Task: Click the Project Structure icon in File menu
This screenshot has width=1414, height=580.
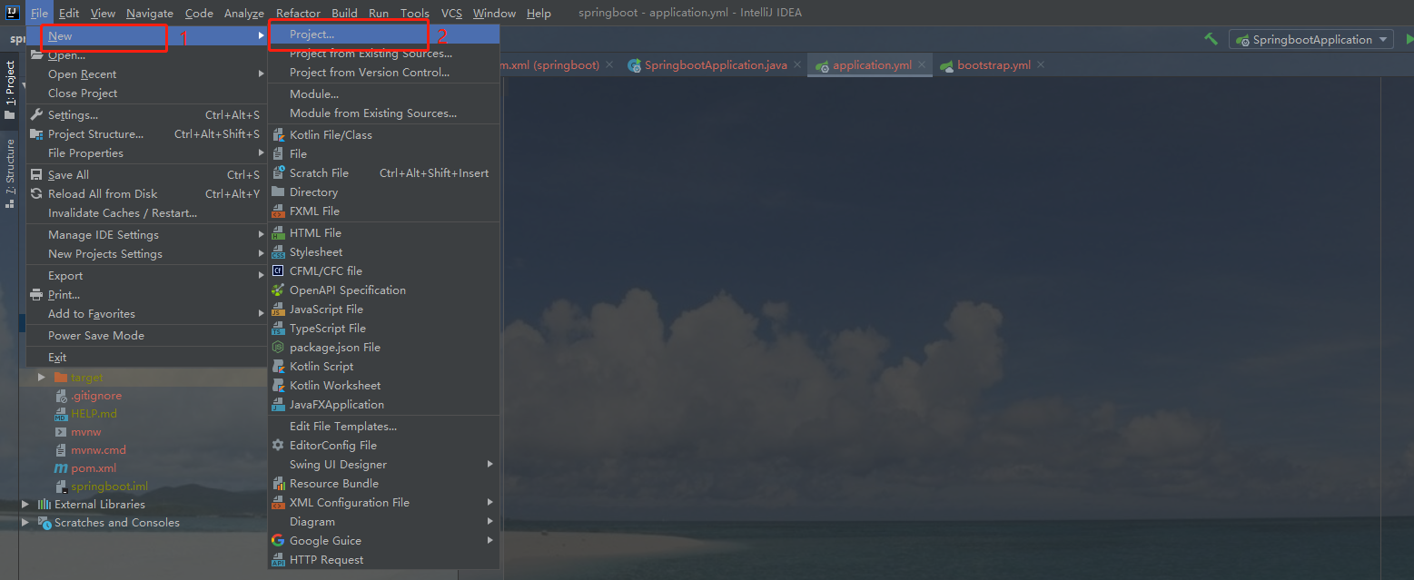Action: coord(36,134)
